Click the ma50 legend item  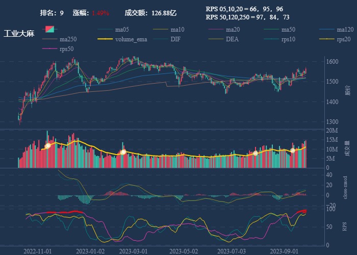tap(288, 30)
